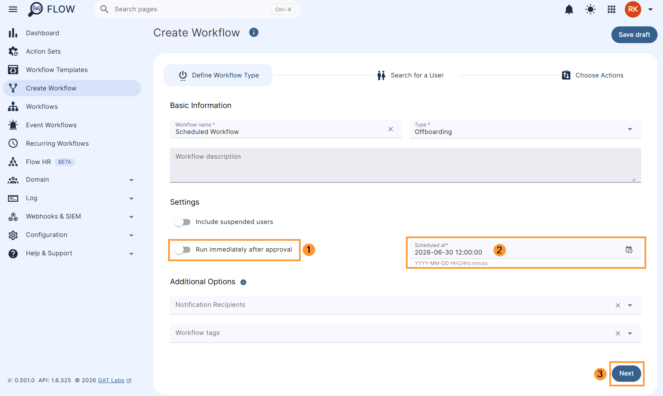Screen dimensions: 663x396
Task: Click the external link icon next to GAT Labs
Action: point(129,381)
